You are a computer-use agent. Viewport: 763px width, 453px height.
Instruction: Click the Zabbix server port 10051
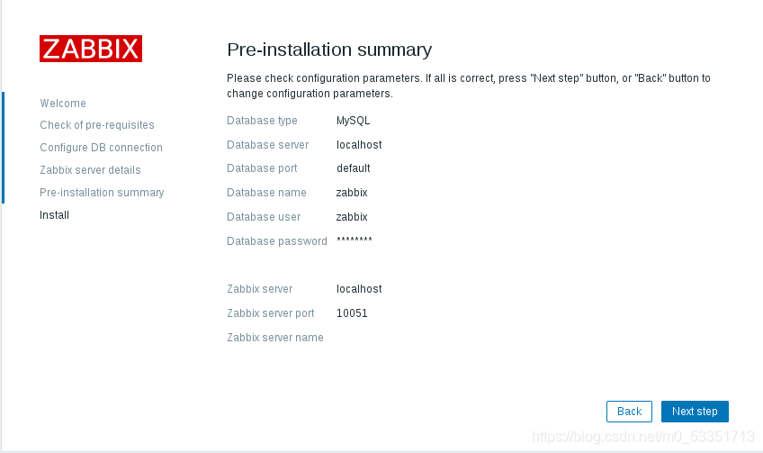pos(352,313)
